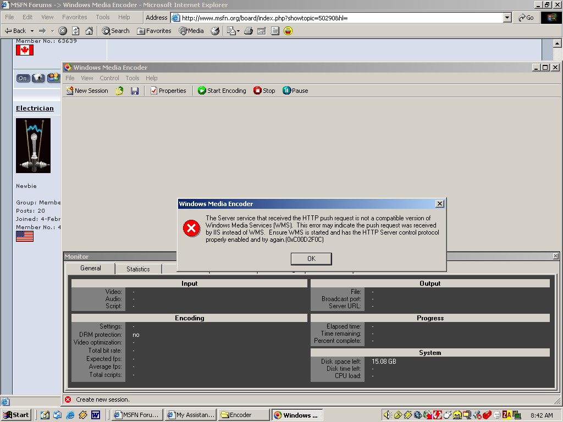Click the IE address bar URL field
The width and height of the screenshot is (563, 422).
pyautogui.click(x=338, y=18)
